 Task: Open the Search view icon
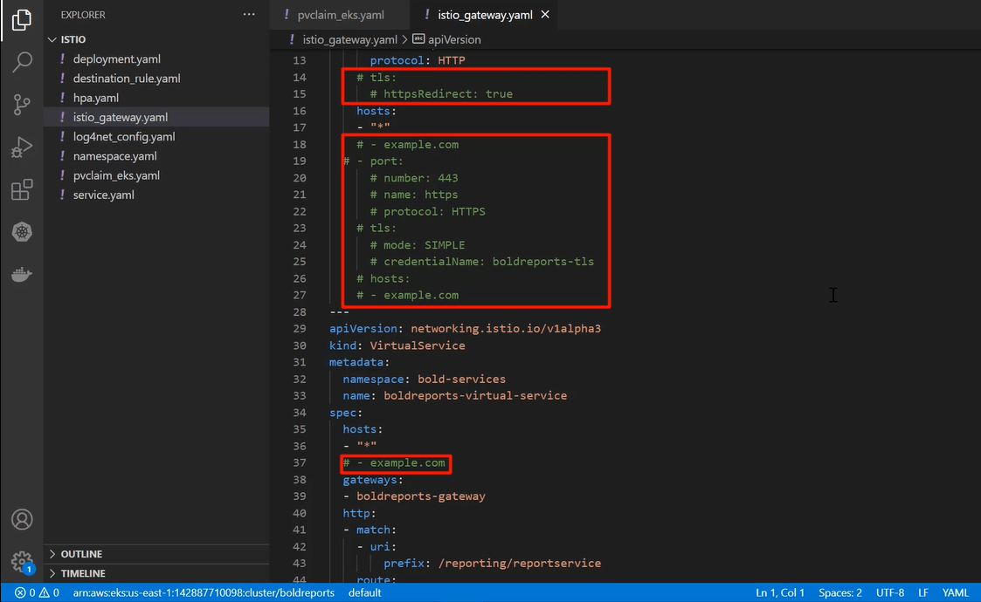(22, 62)
